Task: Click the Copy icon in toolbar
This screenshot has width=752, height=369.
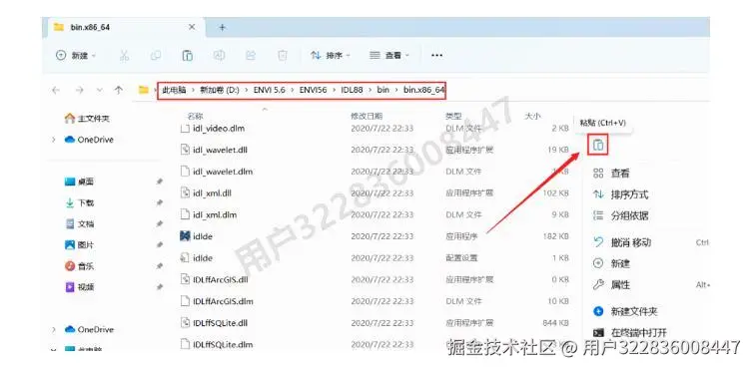Action: click(x=156, y=56)
